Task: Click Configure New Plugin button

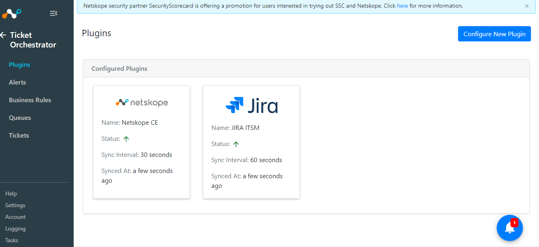Action: click(494, 34)
